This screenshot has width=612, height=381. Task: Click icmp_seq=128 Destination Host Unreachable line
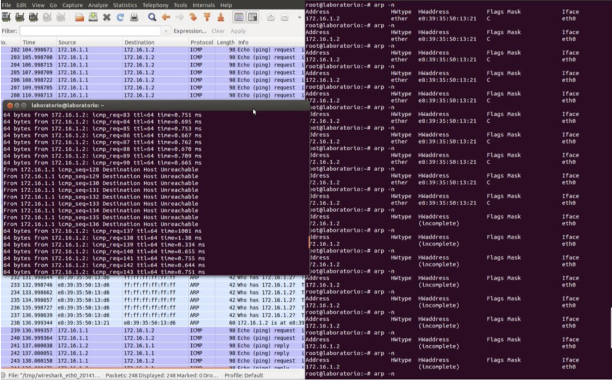pyautogui.click(x=100, y=170)
